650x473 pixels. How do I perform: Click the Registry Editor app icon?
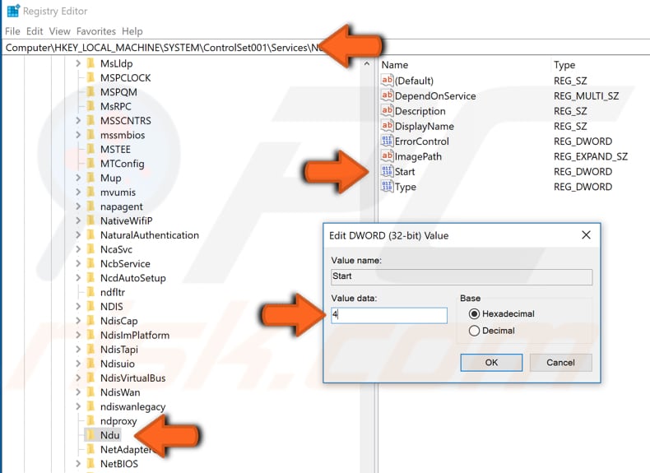tap(13, 11)
